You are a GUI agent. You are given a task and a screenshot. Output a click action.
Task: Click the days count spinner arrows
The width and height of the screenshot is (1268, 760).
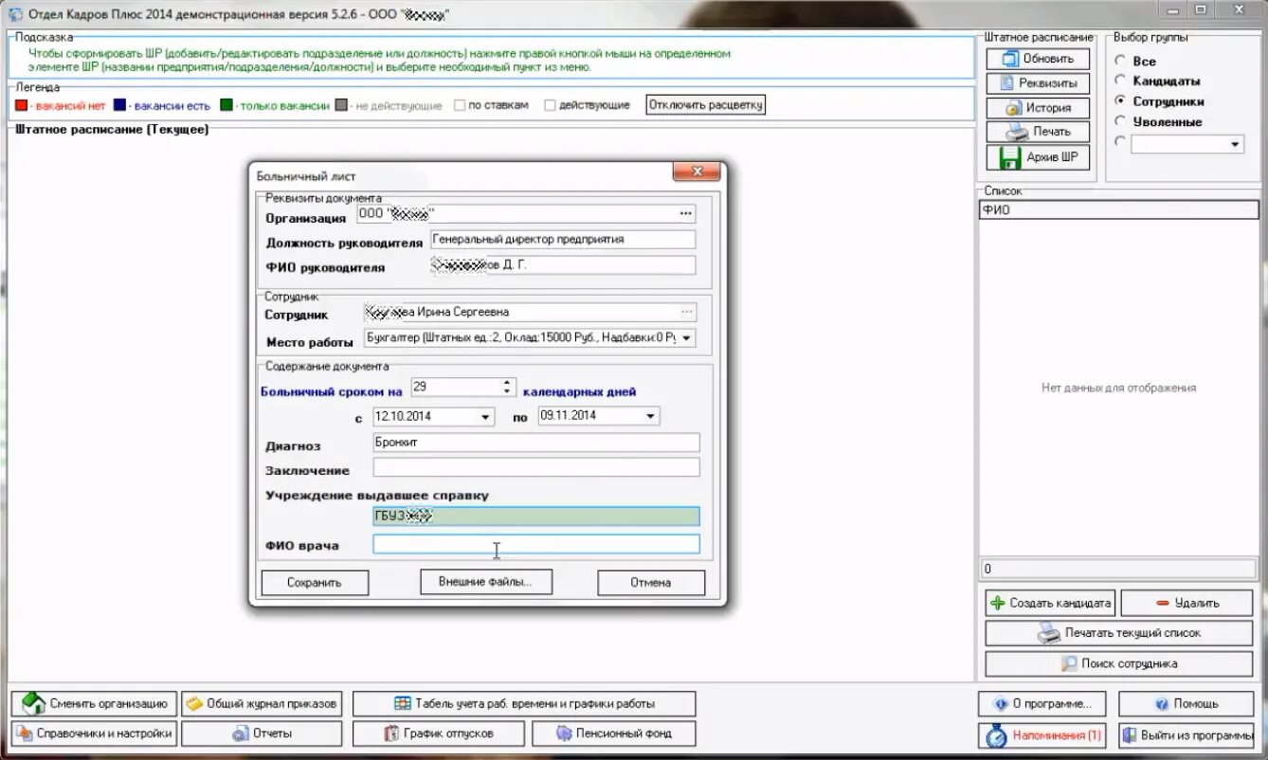[507, 387]
